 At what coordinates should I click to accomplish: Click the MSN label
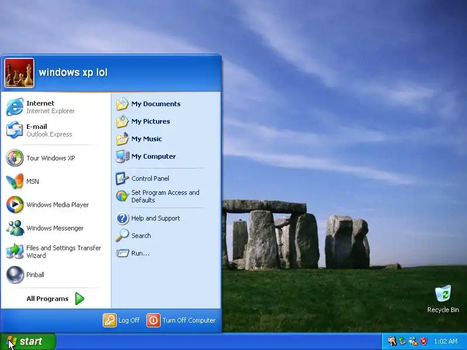click(33, 181)
